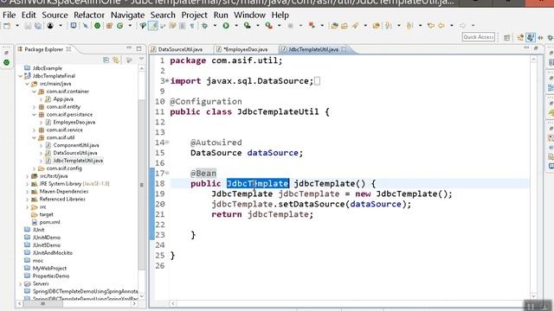Open the dropdown next to Debug icon
Screen dimensions: 554x311
click(x=215, y=26)
